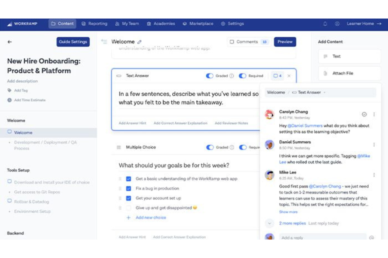Click the Guide Settings button
Screen dimensions: 388x258
(x=73, y=42)
